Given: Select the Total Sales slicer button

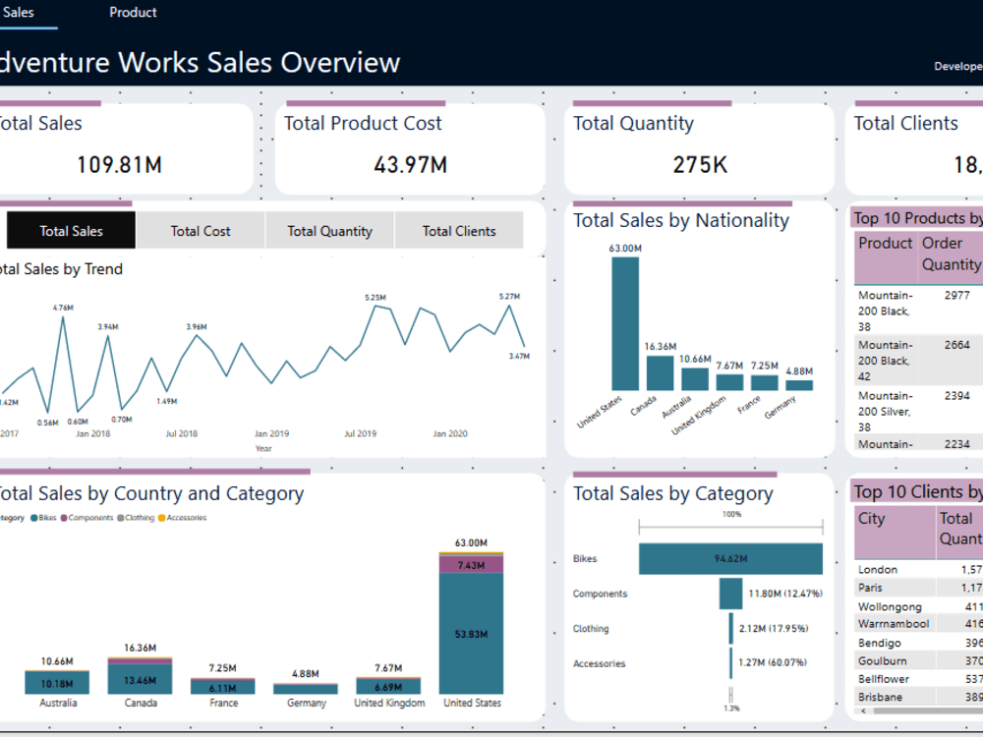Looking at the screenshot, I should 70,230.
